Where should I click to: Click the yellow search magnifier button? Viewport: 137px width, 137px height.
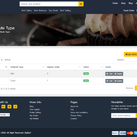[x=81, y=4]
